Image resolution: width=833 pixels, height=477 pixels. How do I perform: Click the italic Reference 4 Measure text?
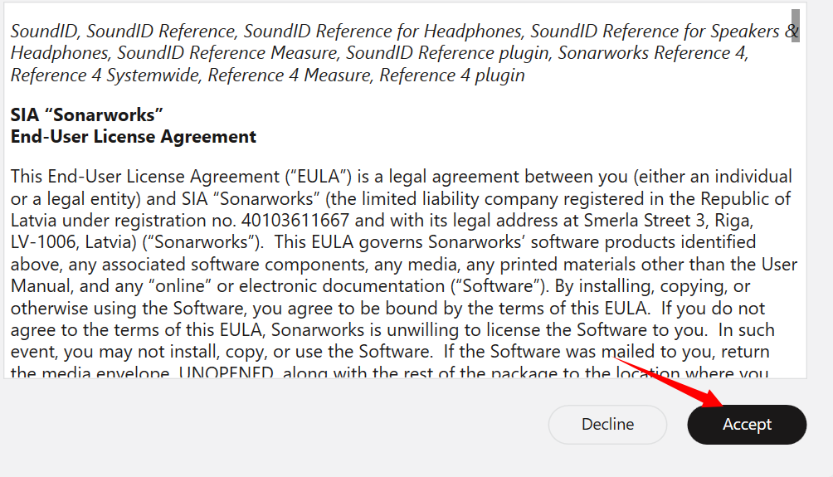[293, 75]
